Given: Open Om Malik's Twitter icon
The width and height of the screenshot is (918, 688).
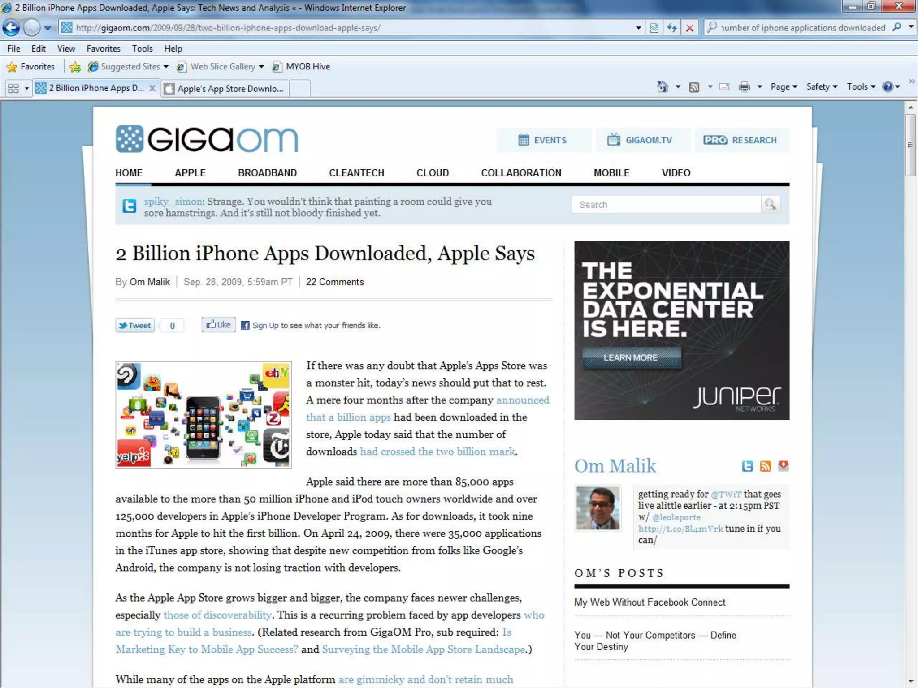Looking at the screenshot, I should pyautogui.click(x=747, y=466).
